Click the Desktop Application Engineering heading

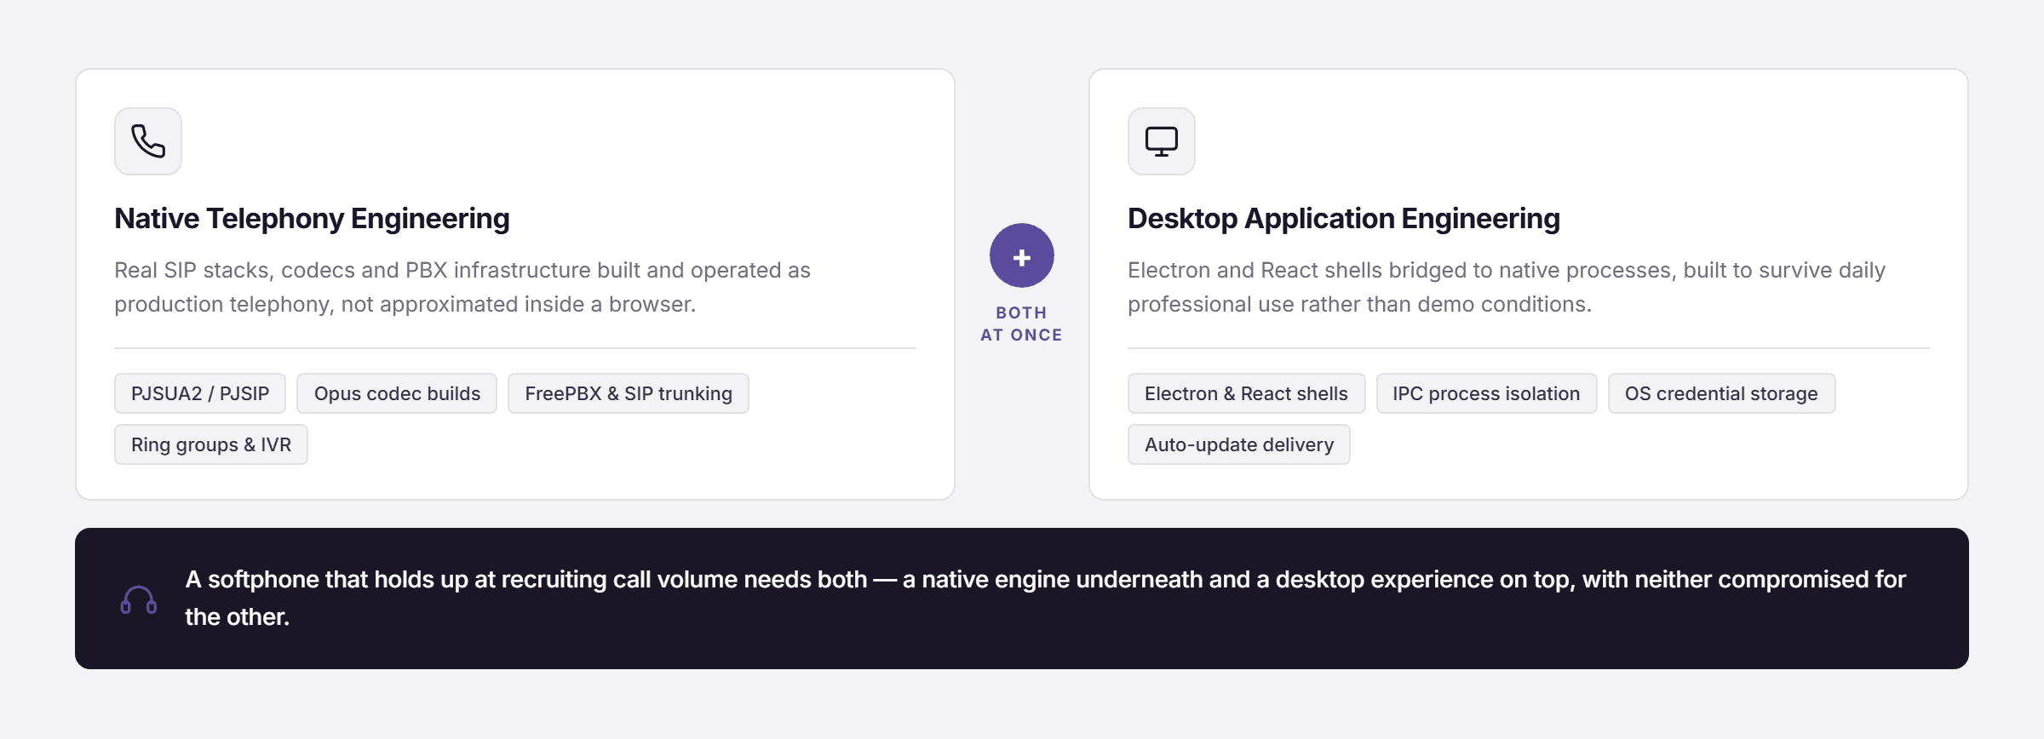[x=1344, y=219]
